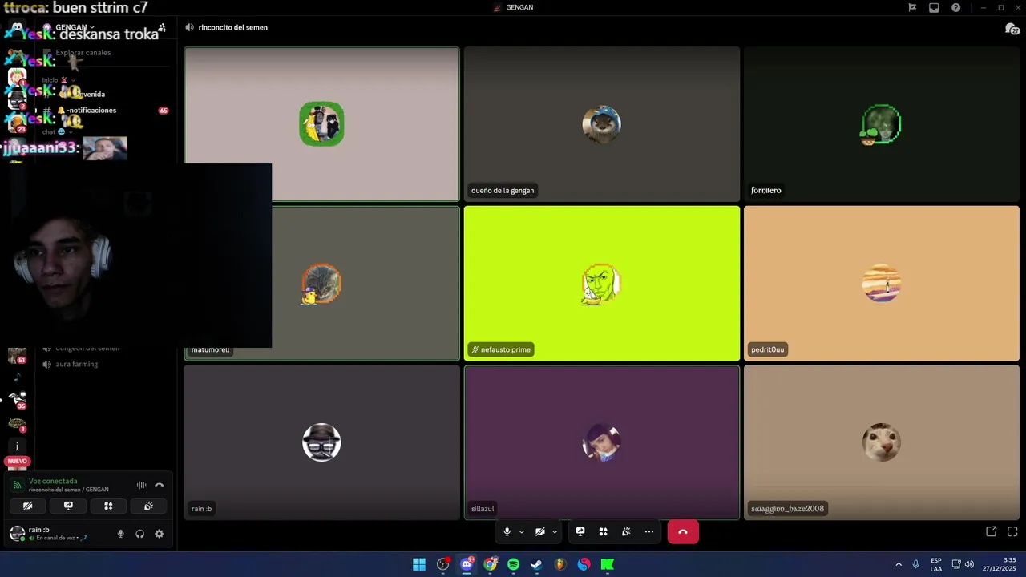Viewport: 1026px width, 577px height.
Task: Turn camera on in voice panel
Action: tap(28, 506)
